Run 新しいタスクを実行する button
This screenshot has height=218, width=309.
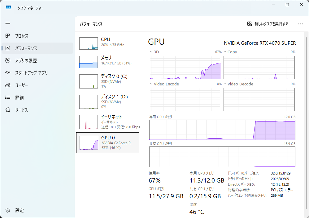268,24
